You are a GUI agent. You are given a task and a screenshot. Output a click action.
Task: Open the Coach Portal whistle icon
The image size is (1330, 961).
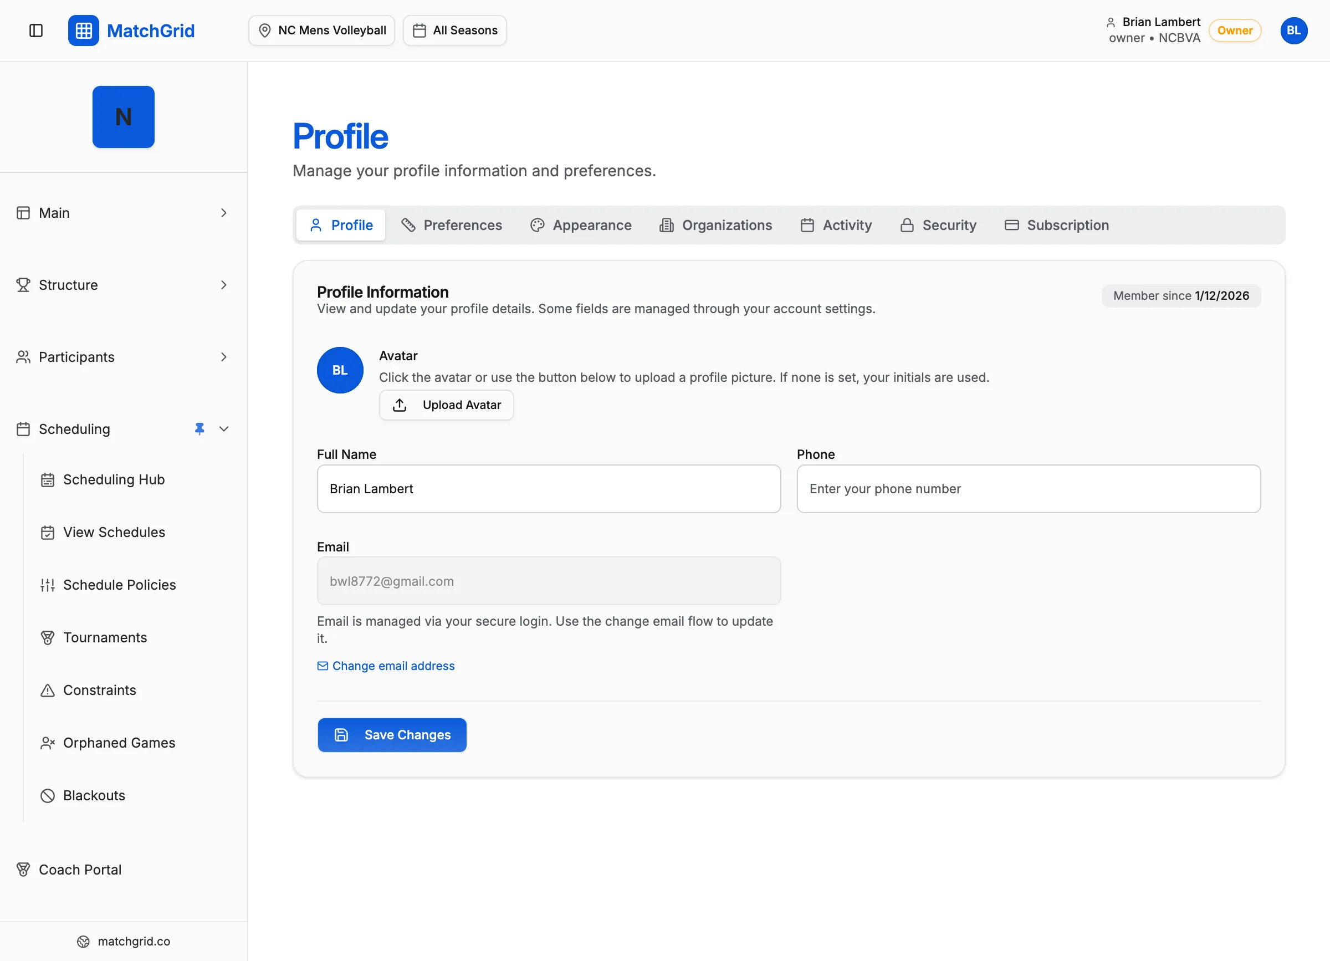coord(23,870)
